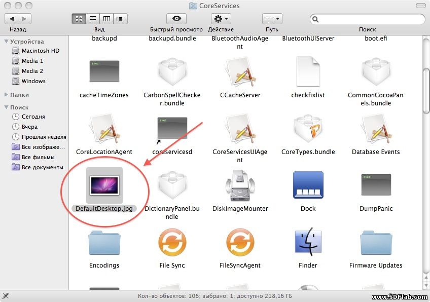Image resolution: width=430 pixels, height=302 pixels.
Task: Switch to icon view mode
Action: pos(79,19)
